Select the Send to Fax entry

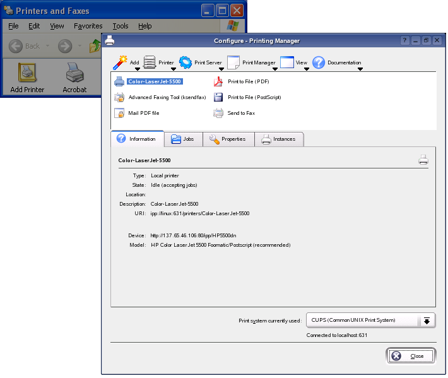pos(240,113)
